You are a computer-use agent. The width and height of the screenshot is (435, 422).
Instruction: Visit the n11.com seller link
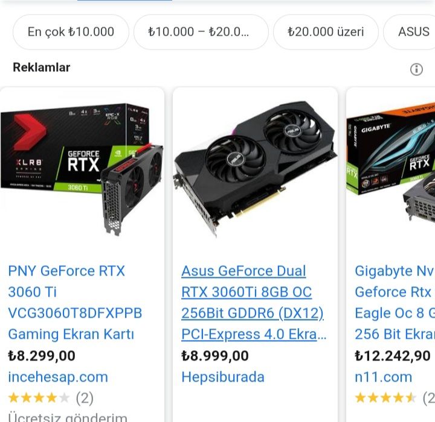pyautogui.click(x=384, y=377)
